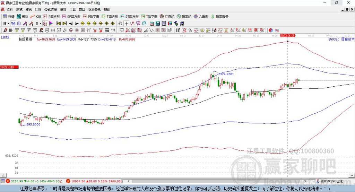Image resolution: width=355 pixels, height=192 pixels.
Task: Open the calculator icon
Action: click(158, 24)
